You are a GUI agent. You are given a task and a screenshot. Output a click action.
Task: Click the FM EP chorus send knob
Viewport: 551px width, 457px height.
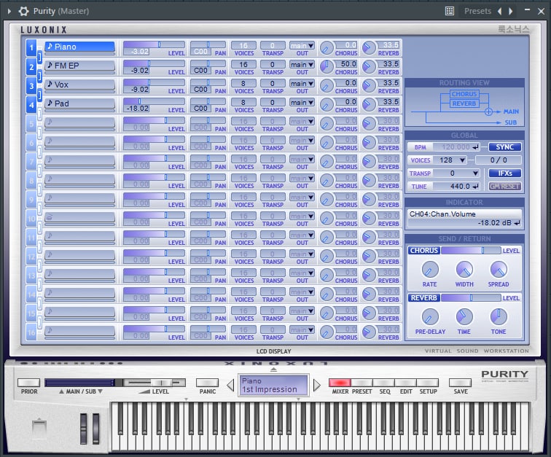tap(327, 67)
